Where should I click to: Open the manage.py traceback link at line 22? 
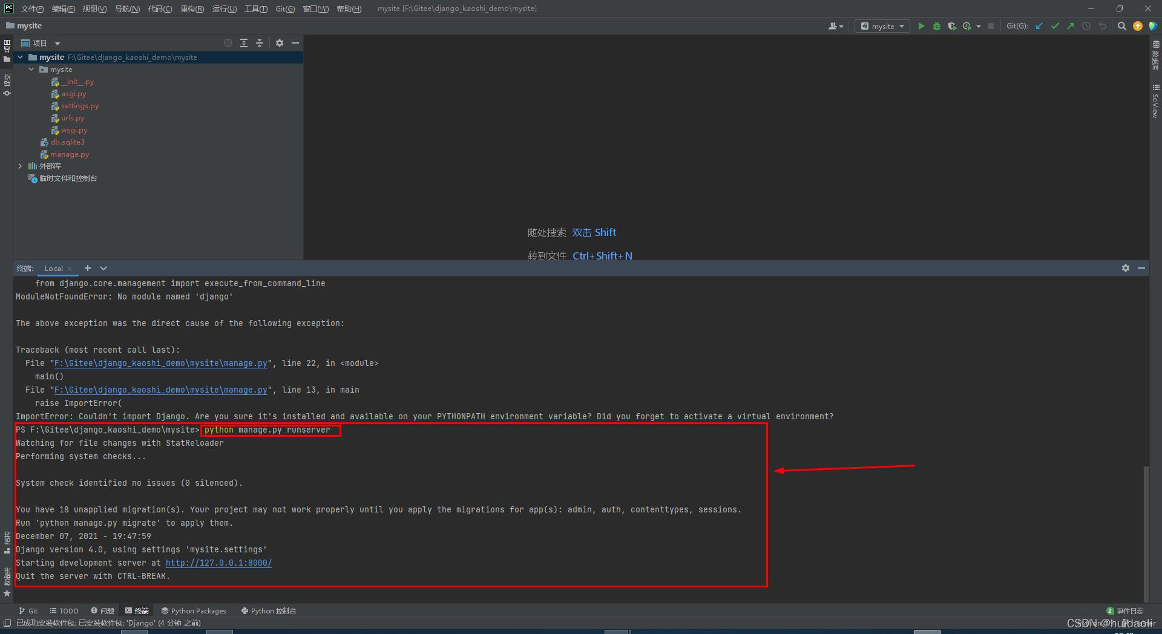[161, 363]
